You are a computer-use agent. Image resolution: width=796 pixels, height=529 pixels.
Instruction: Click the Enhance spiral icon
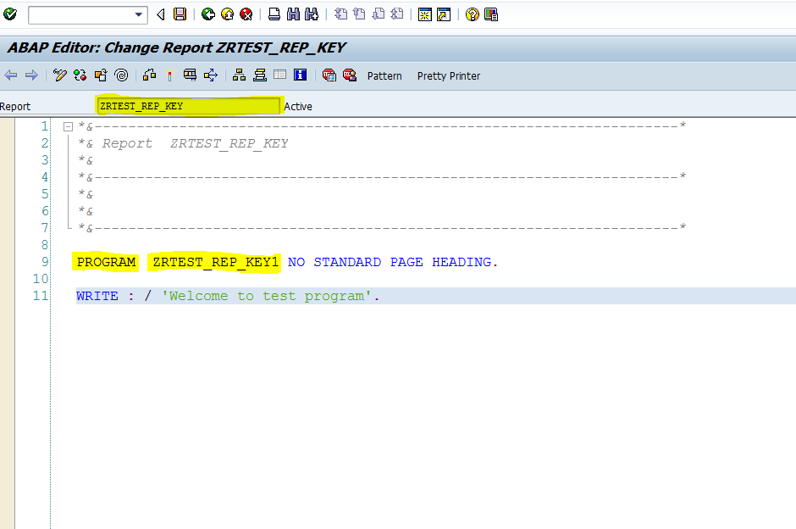tap(121, 75)
